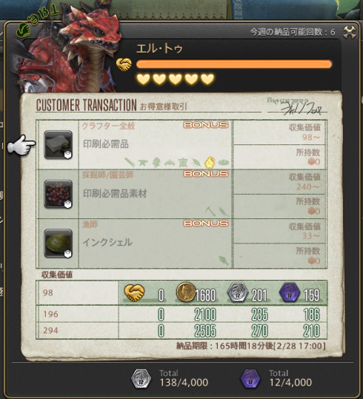Click the 294 collectability reward row
Screen dimensions: 363x399
181,331
